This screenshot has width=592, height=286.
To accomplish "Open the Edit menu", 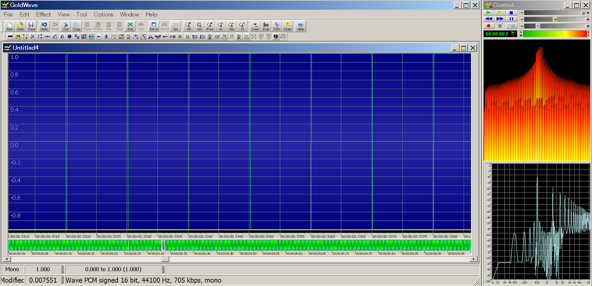I will [24, 14].
